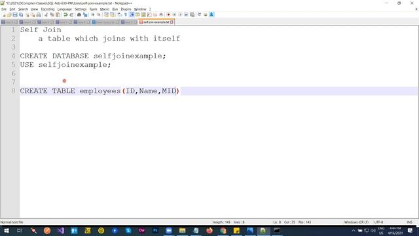
Task: Start macro recording with red dot
Action: (168, 14)
